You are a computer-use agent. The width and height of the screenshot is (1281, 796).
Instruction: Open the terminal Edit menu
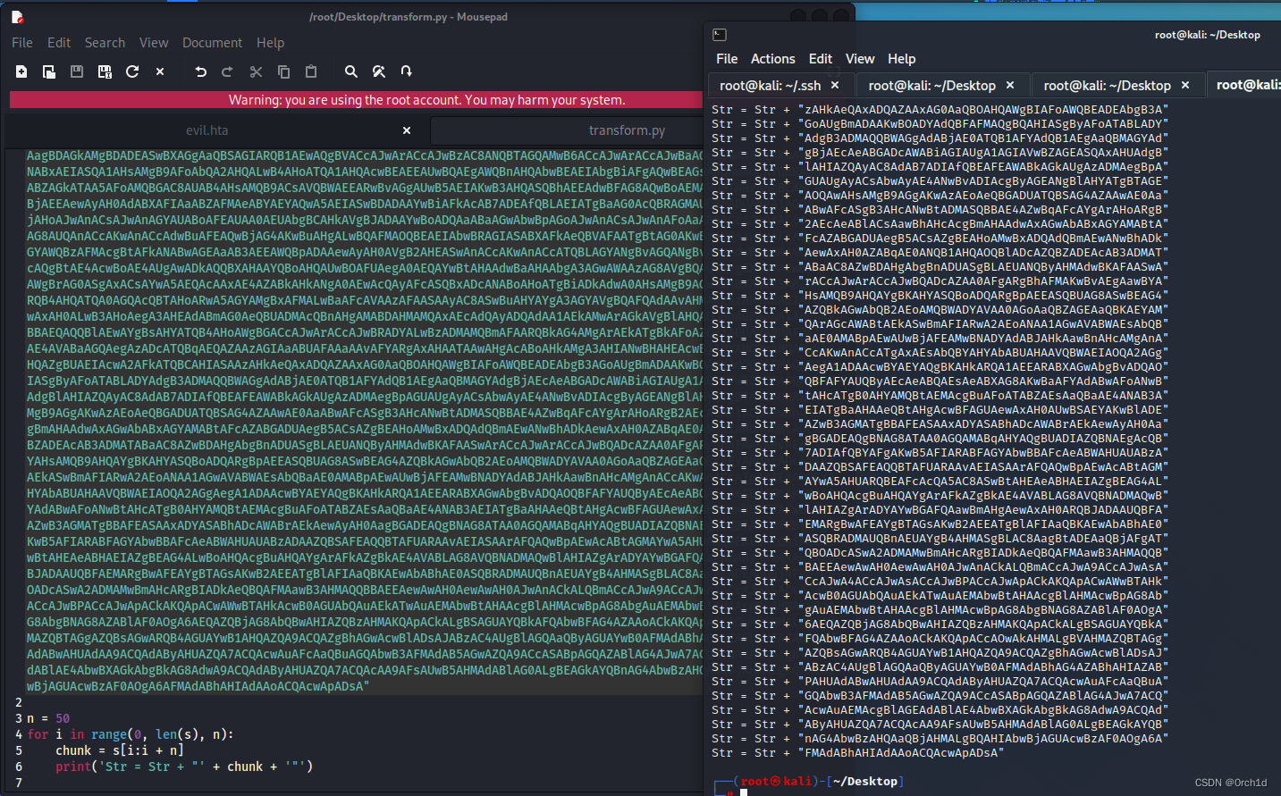821,59
